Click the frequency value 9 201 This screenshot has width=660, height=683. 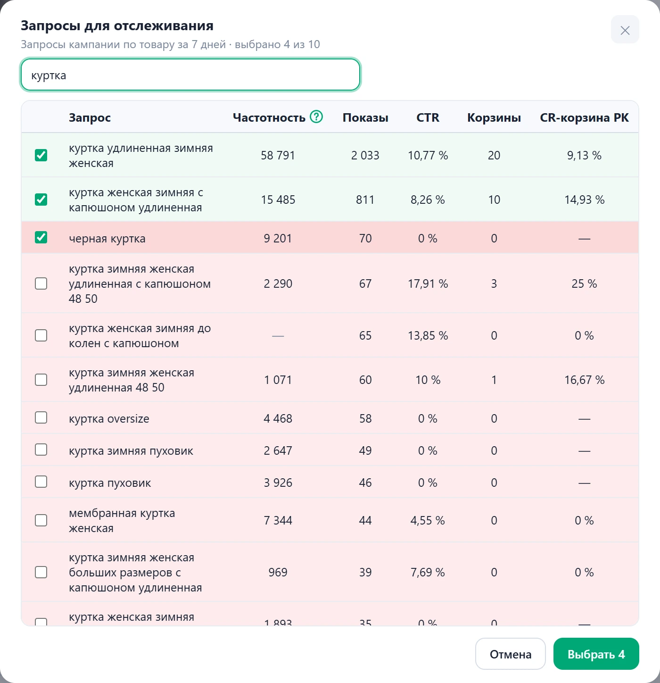(x=278, y=238)
